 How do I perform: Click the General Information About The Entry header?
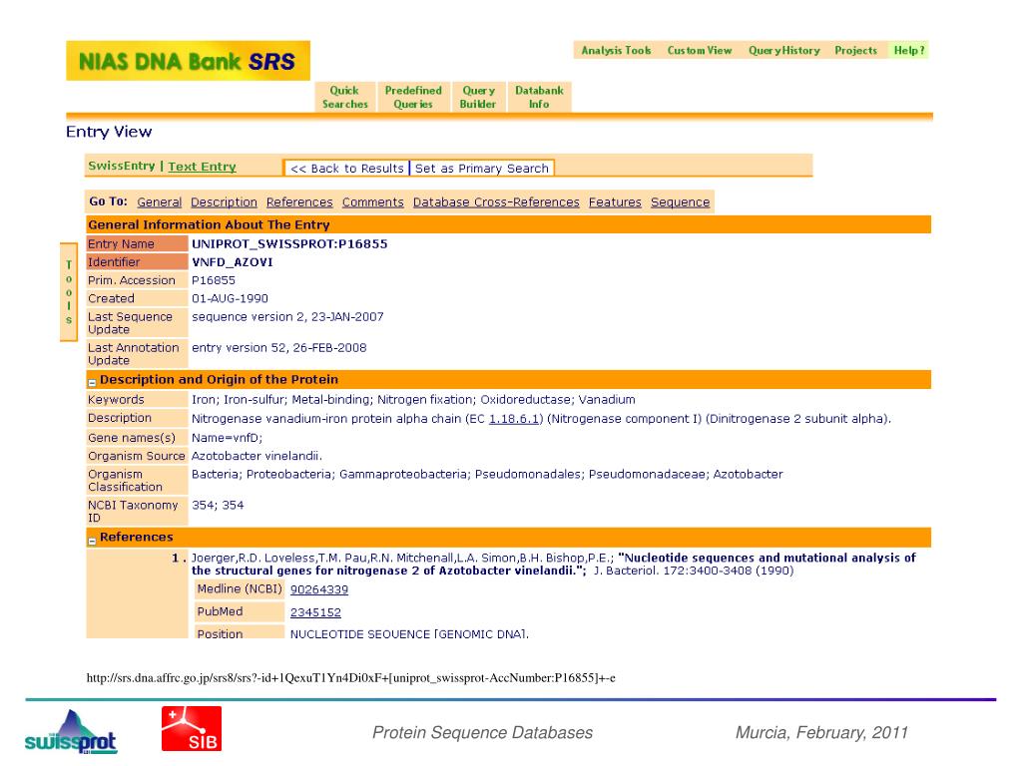pyautogui.click(x=508, y=224)
